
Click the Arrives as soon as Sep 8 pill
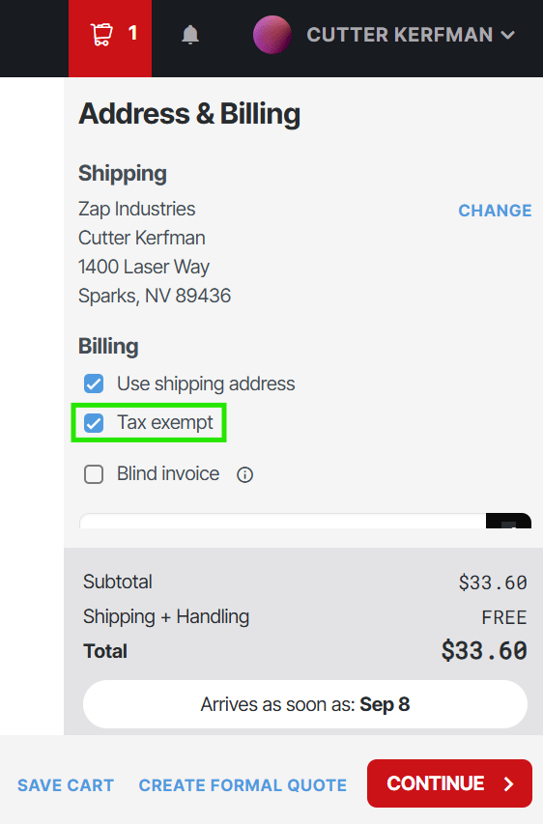(305, 704)
